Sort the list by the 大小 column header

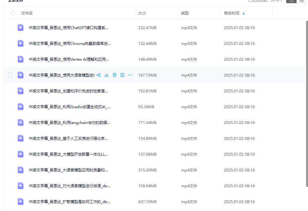pos(142,13)
